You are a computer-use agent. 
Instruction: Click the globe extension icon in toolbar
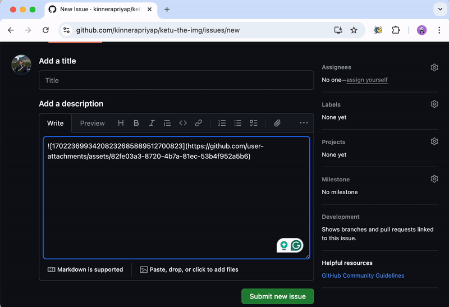click(378, 30)
